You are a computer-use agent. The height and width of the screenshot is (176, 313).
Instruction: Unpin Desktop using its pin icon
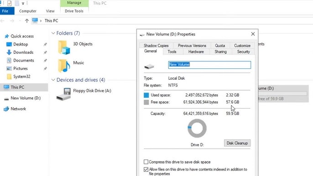click(45, 44)
